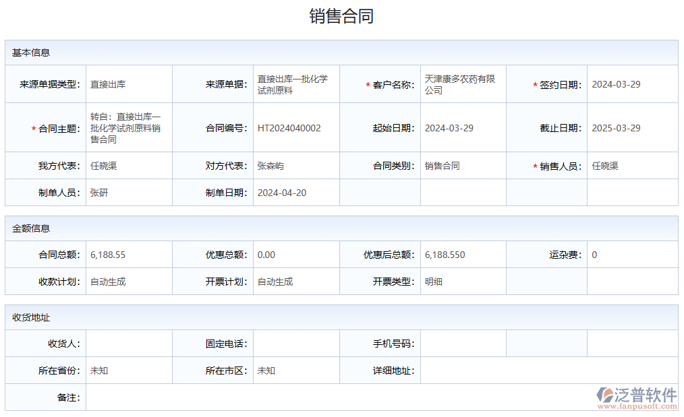Collapse the 基本信息 section header
The image size is (684, 417).
(x=26, y=52)
